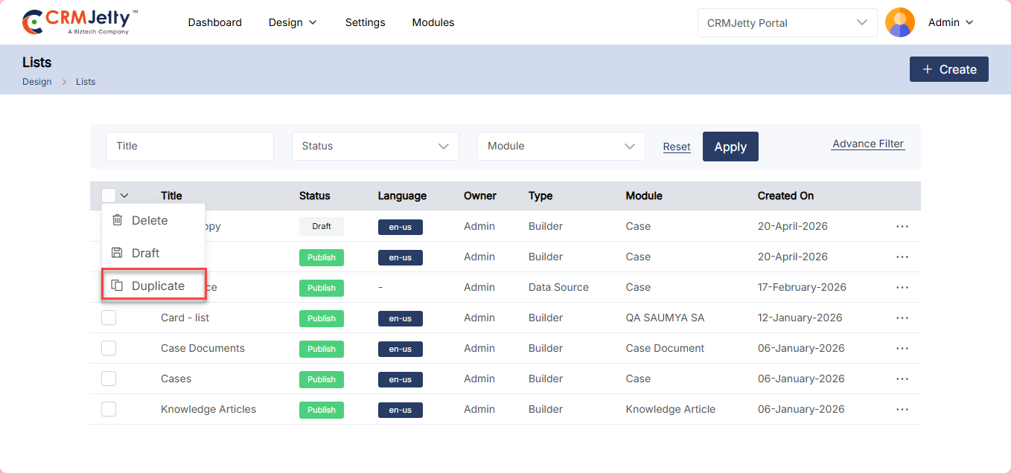Image resolution: width=1011 pixels, height=473 pixels.
Task: Click the Create button
Action: tap(948, 69)
